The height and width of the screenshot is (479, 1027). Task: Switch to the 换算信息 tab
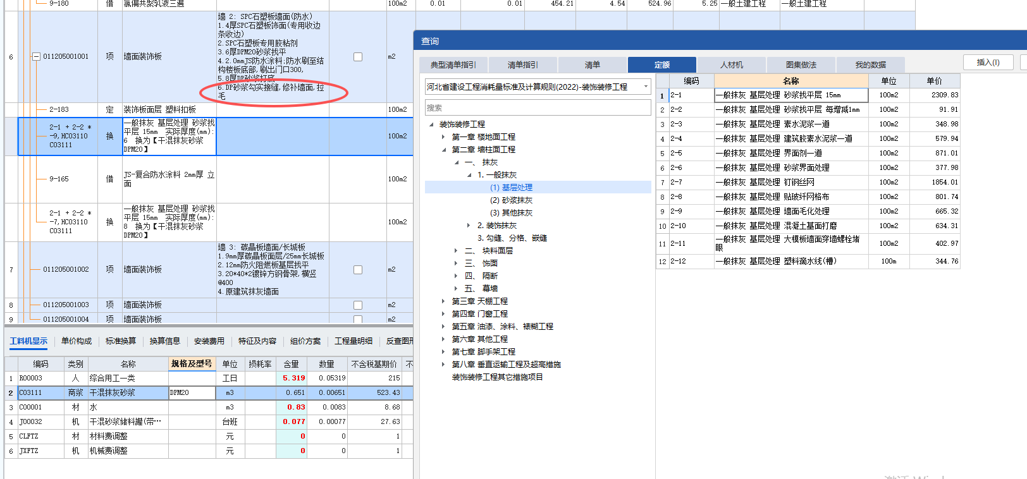(165, 341)
